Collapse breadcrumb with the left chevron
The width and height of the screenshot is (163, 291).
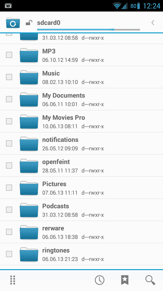tap(153, 23)
